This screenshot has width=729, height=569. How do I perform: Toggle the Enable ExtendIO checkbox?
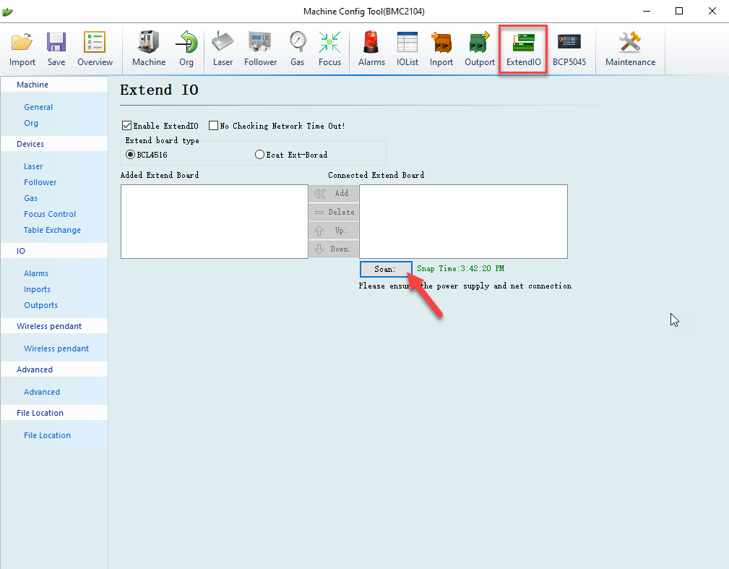(126, 126)
